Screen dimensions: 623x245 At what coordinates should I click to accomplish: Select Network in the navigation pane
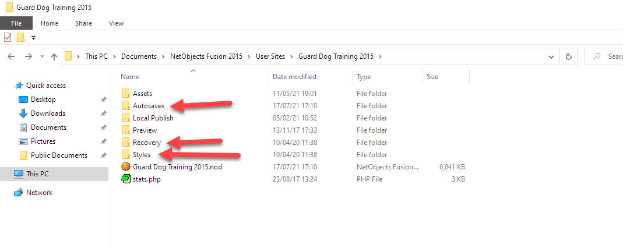pyautogui.click(x=39, y=192)
